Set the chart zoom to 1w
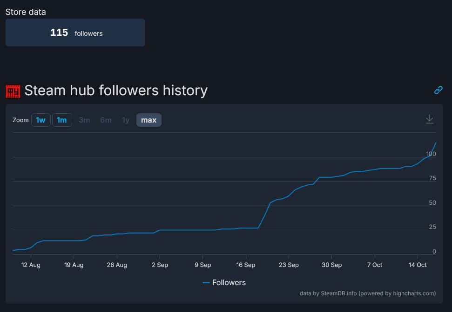Viewport: 452px width, 312px height. 40,120
